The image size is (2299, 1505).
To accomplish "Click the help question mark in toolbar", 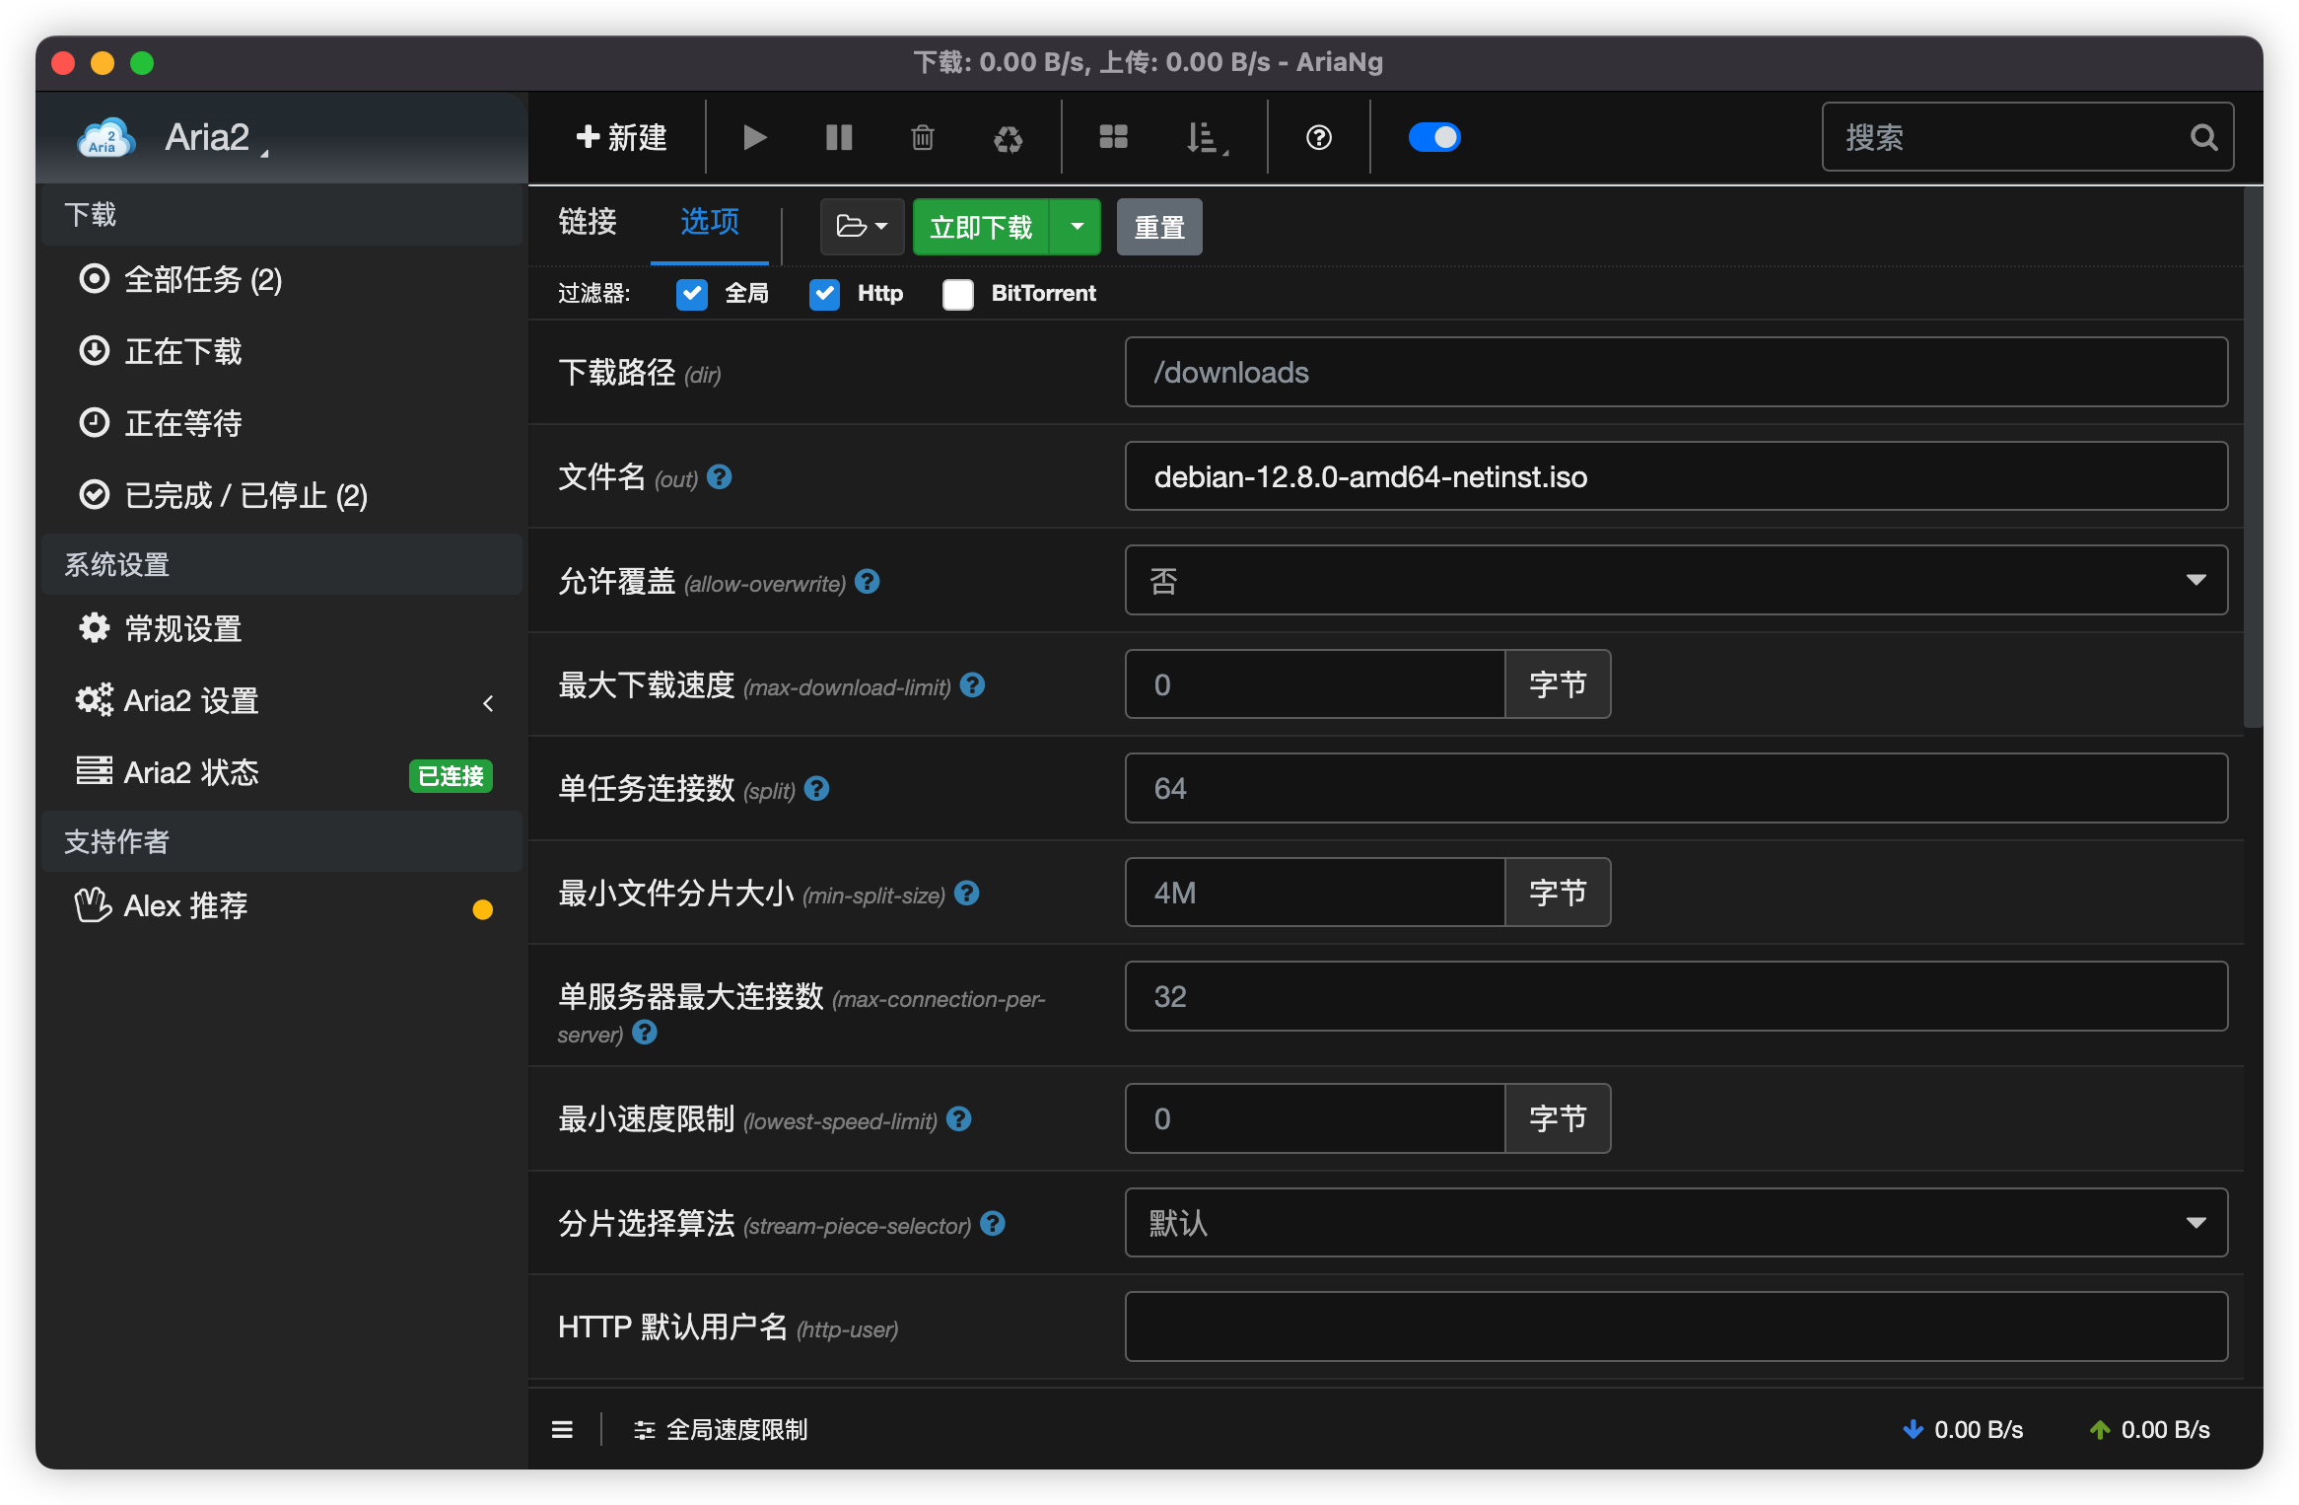I will click(x=1319, y=137).
